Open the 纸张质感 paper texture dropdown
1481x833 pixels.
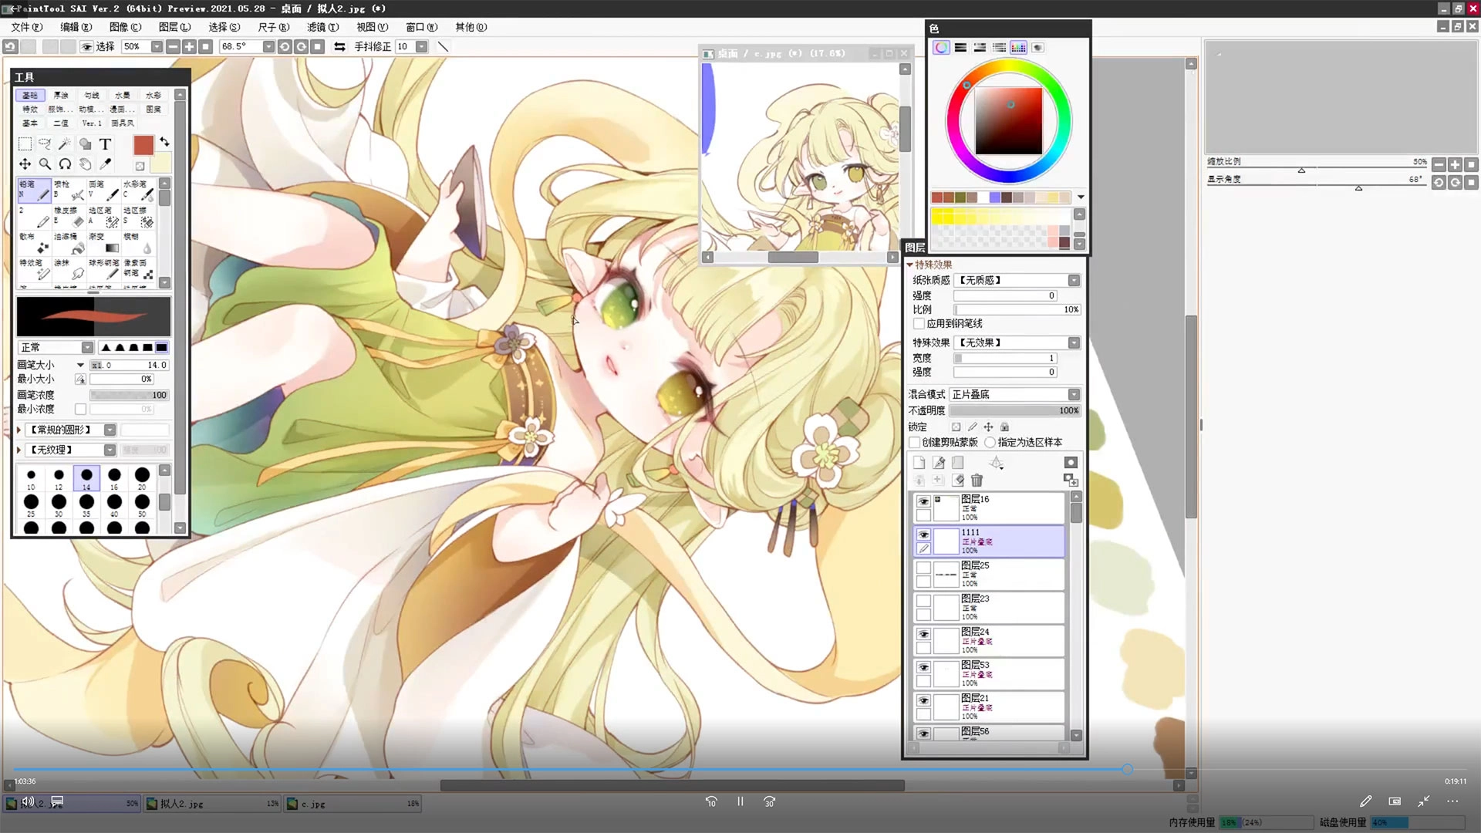click(x=1073, y=280)
